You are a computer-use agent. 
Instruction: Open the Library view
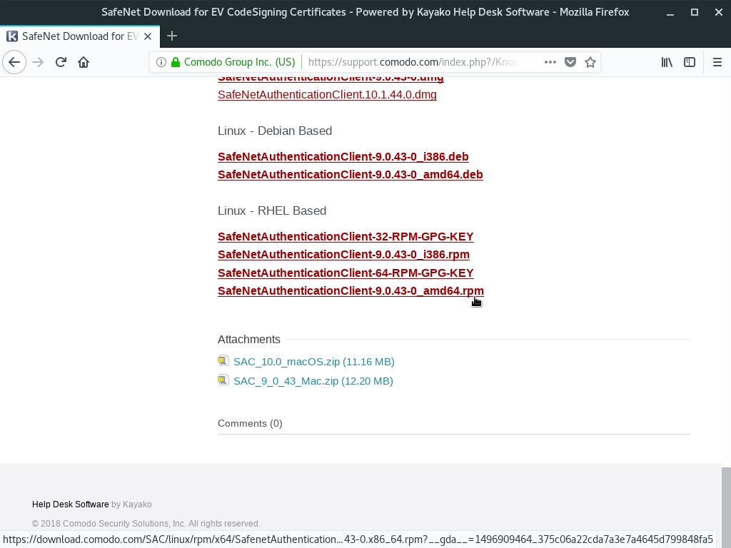[x=667, y=62]
